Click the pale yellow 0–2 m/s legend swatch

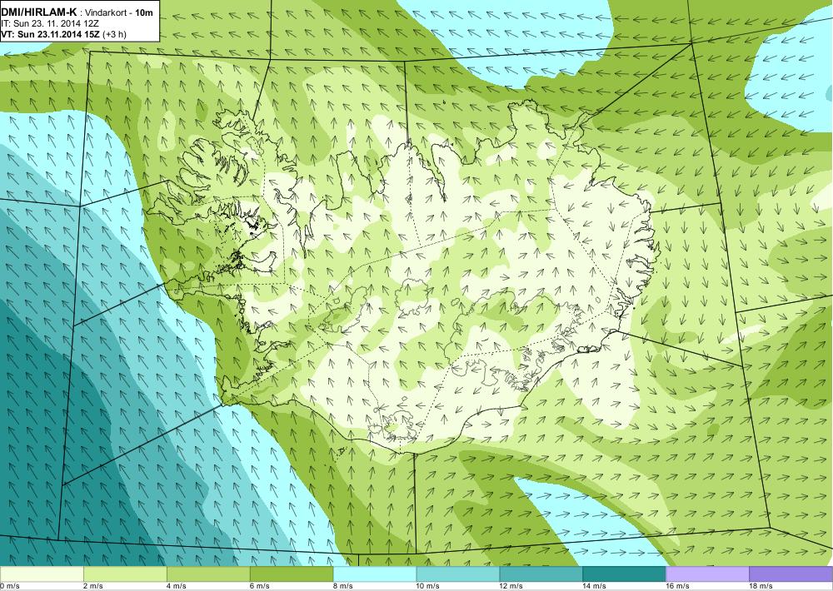(x=42, y=574)
